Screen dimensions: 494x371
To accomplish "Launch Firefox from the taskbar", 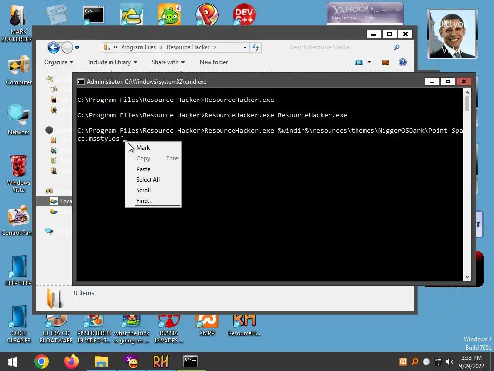I will pos(71,361).
